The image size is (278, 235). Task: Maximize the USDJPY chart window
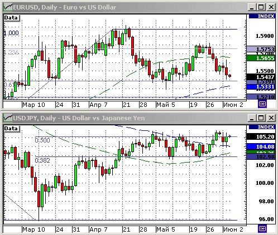coord(261,118)
